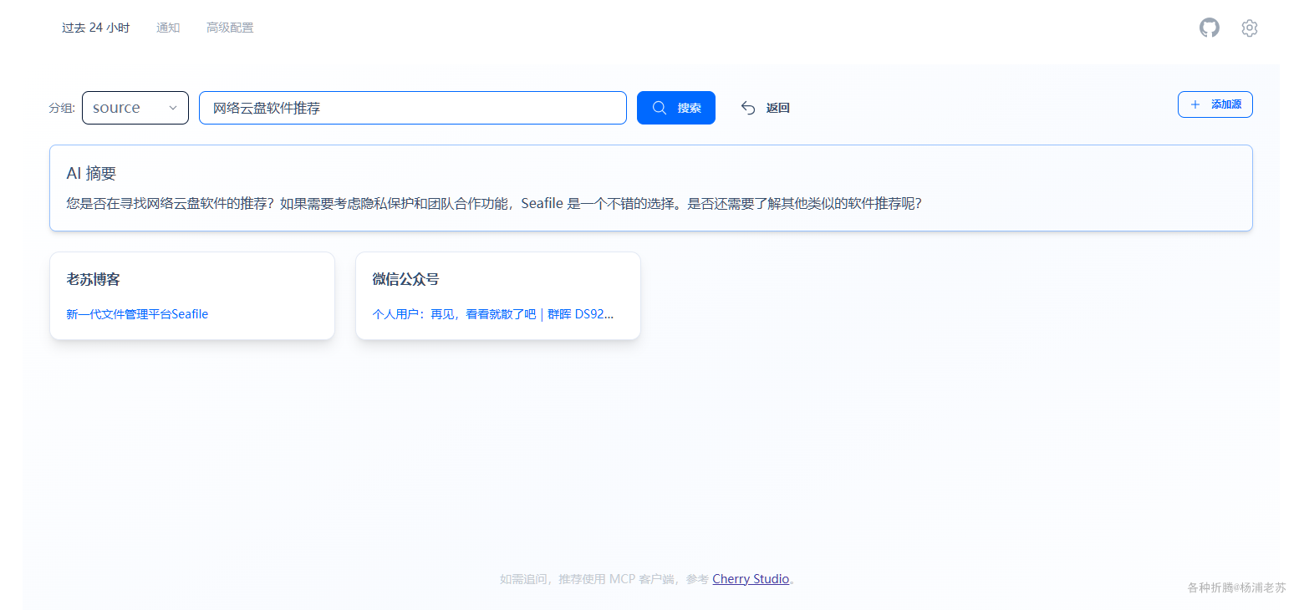Follow the Cherry Studio link
The width and height of the screenshot is (1304, 610).
[751, 578]
